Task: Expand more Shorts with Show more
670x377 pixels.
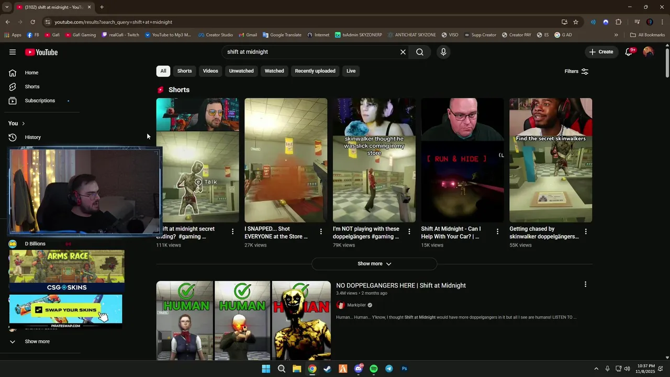Action: tap(374, 264)
